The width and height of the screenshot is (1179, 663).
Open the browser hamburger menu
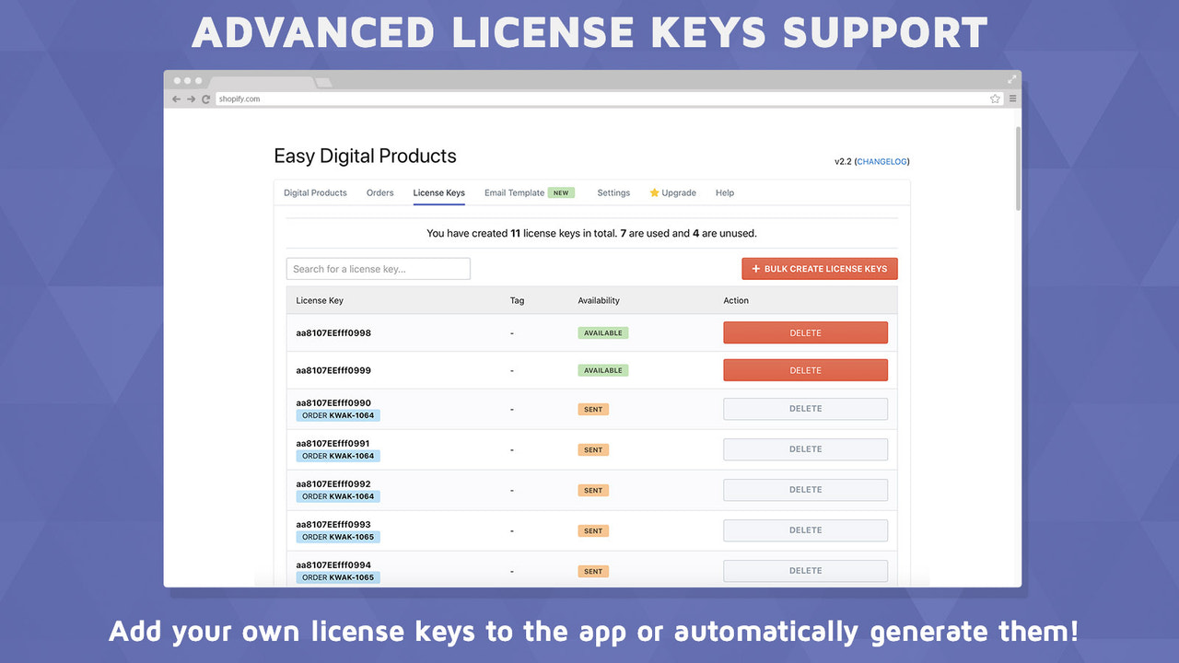tap(1011, 99)
